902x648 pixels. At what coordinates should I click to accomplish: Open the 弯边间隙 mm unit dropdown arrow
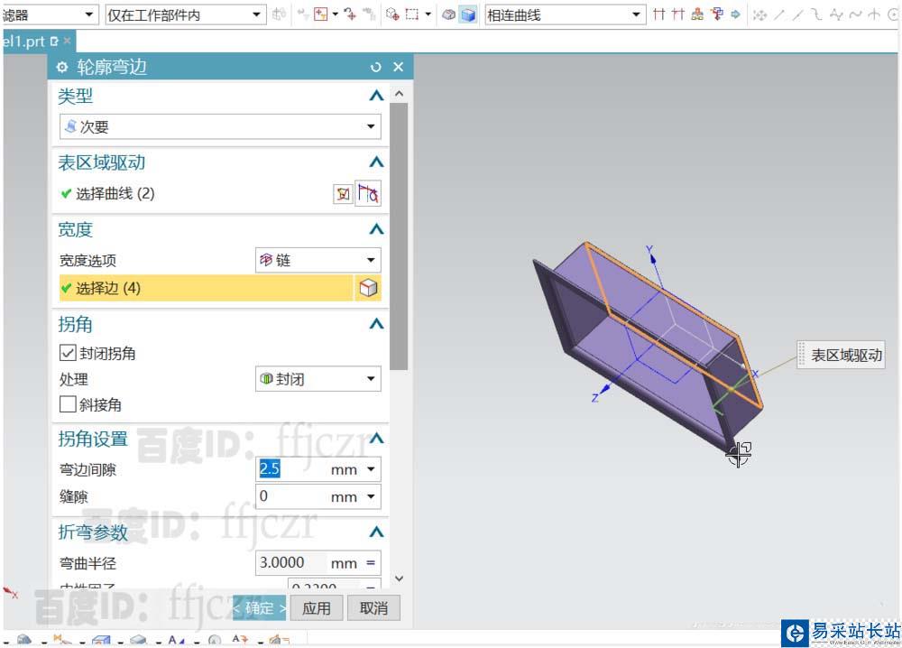pyautogui.click(x=371, y=469)
